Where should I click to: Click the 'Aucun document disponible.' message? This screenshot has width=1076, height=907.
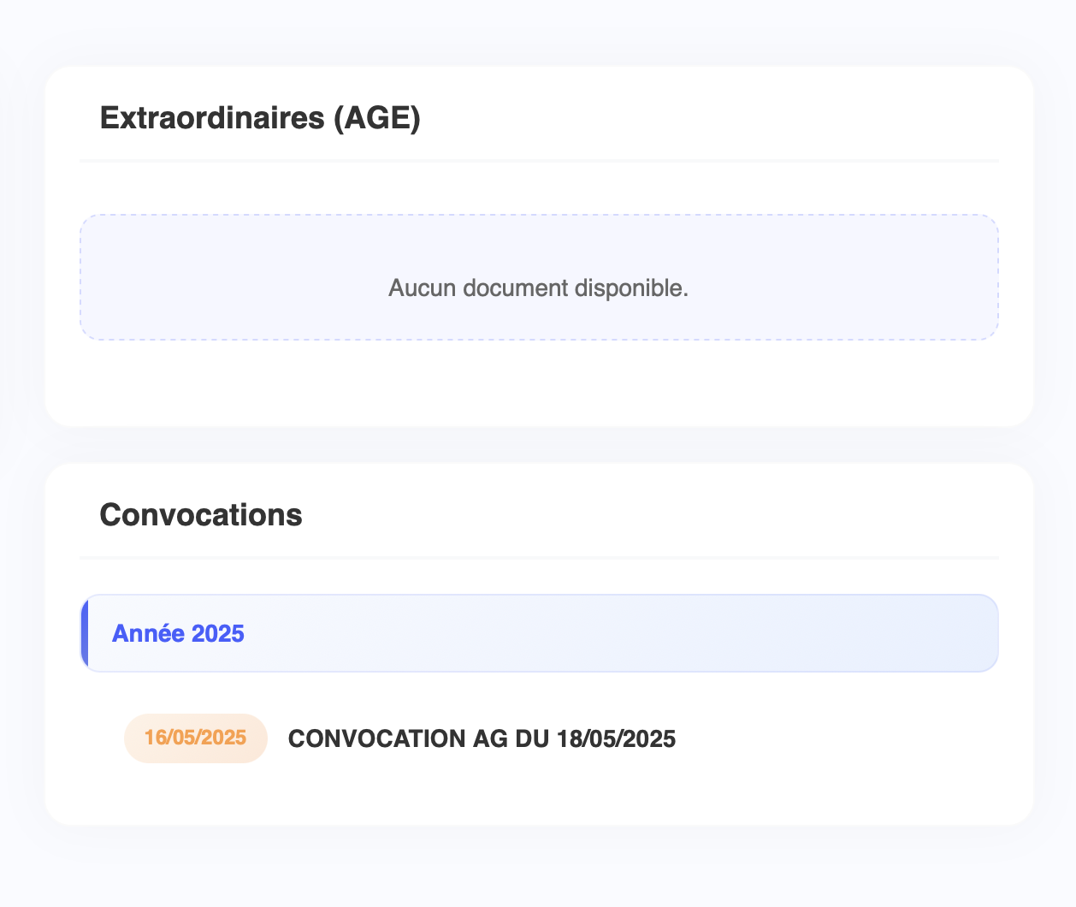(538, 288)
